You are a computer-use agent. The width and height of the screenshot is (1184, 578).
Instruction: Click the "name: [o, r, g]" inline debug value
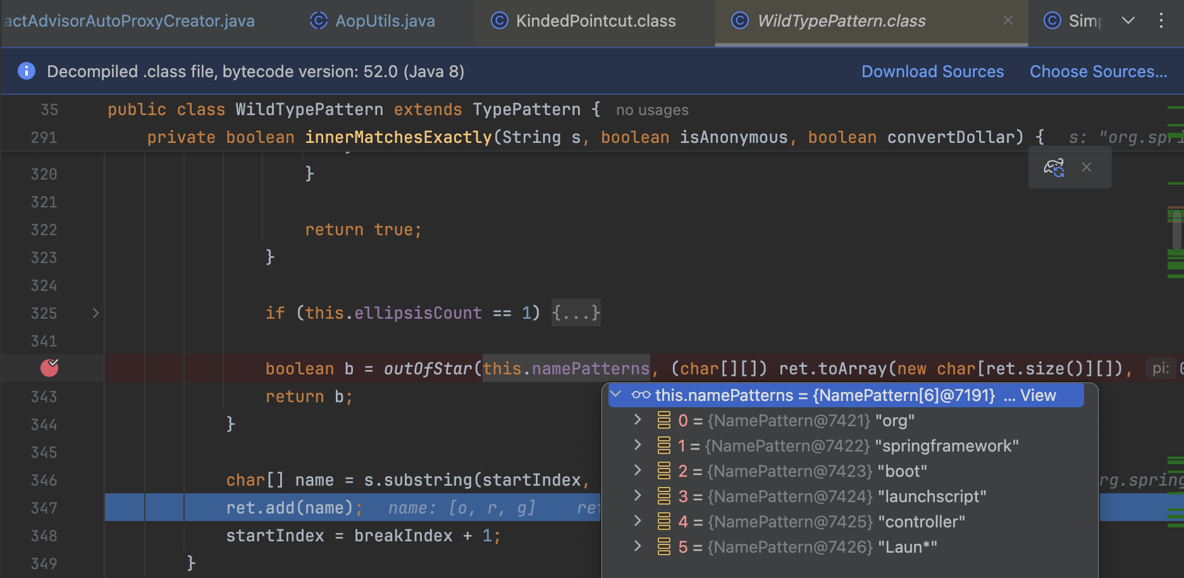click(462, 508)
